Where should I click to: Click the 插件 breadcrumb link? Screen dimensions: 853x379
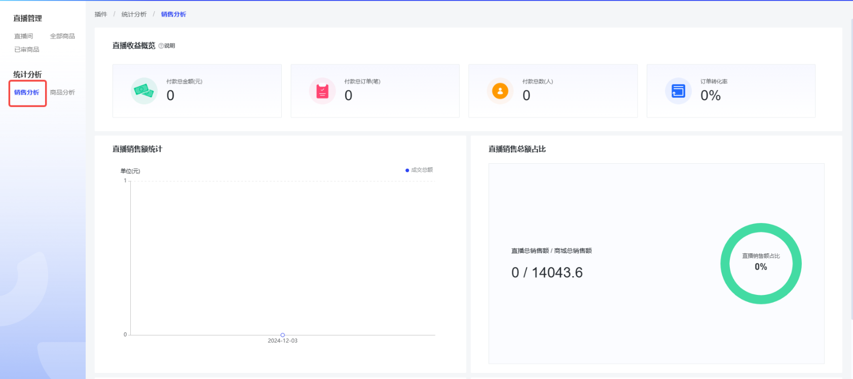101,15
